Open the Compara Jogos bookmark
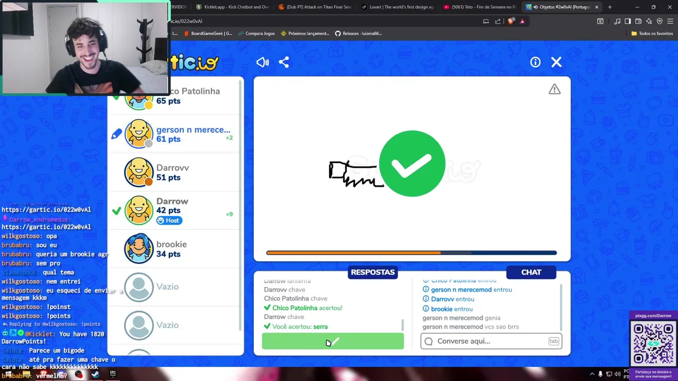This screenshot has width=678, height=381. coord(256,33)
